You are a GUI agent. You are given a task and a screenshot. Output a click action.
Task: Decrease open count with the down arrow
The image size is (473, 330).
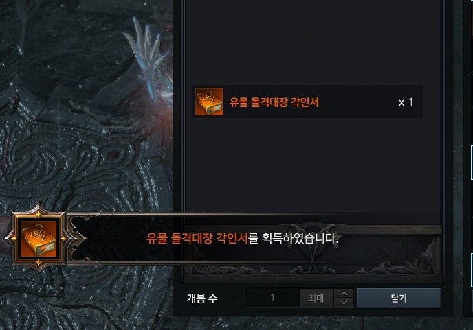point(344,303)
